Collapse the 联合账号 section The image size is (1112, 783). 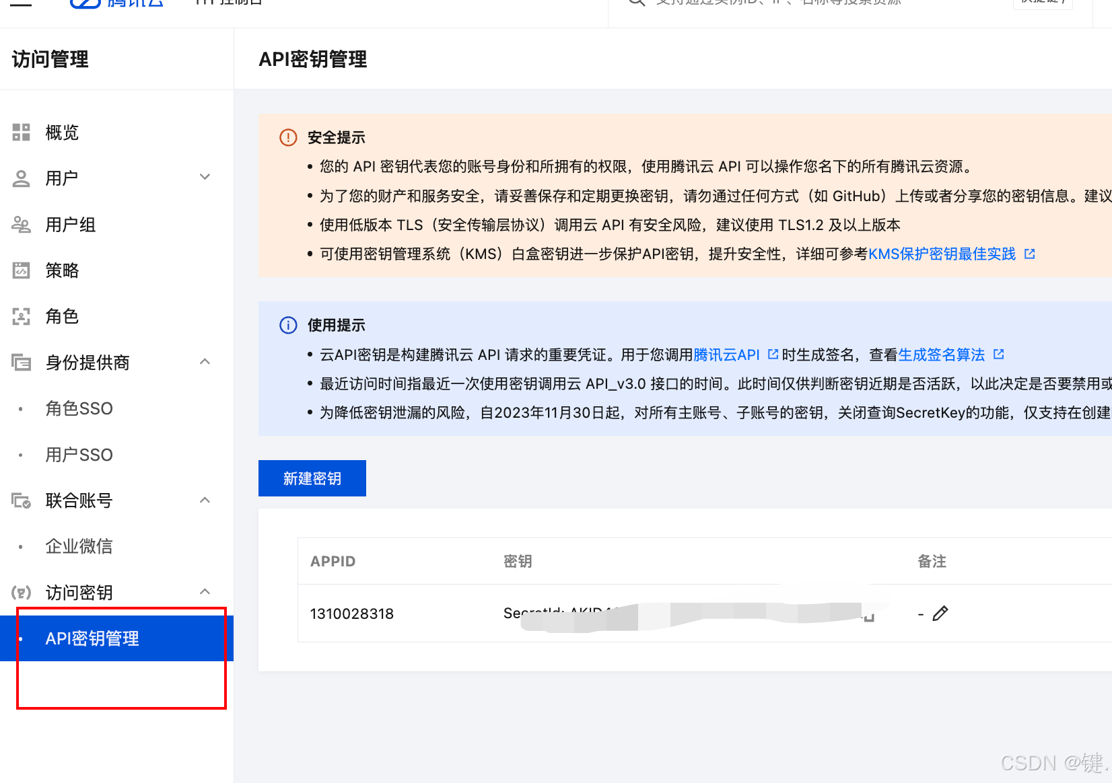tap(205, 500)
